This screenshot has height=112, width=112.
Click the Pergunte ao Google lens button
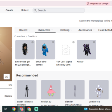(x=98, y=4)
